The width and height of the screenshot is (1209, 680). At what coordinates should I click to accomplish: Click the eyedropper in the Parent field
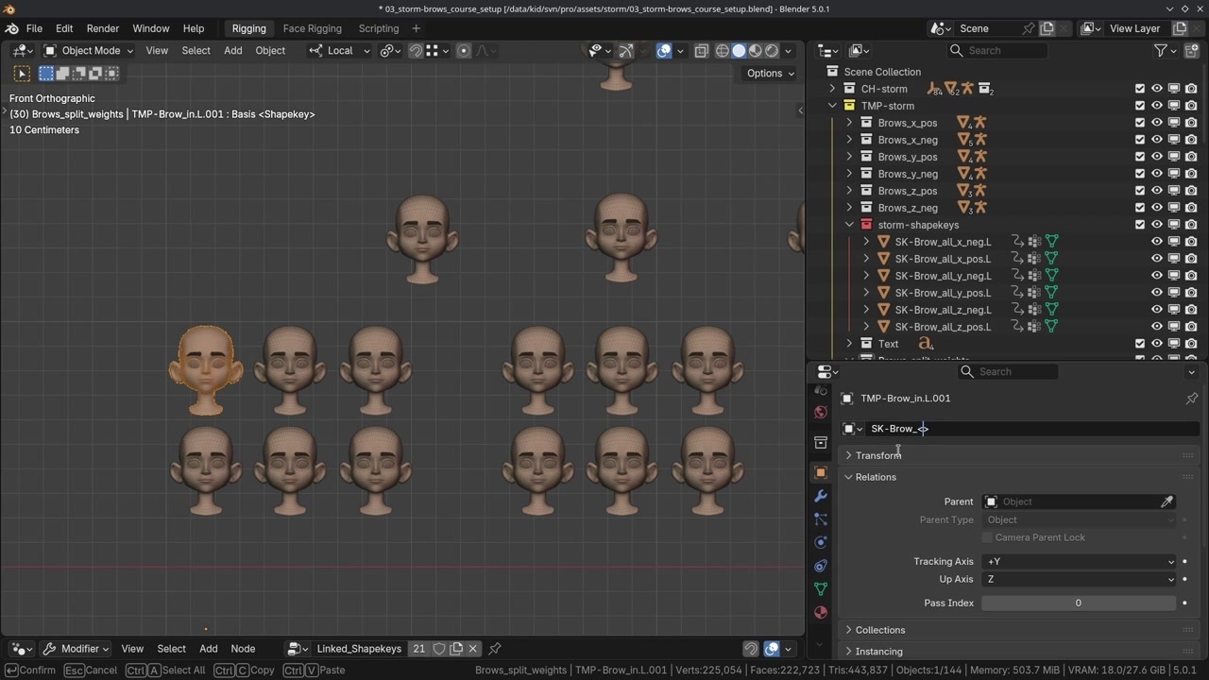(x=1166, y=501)
